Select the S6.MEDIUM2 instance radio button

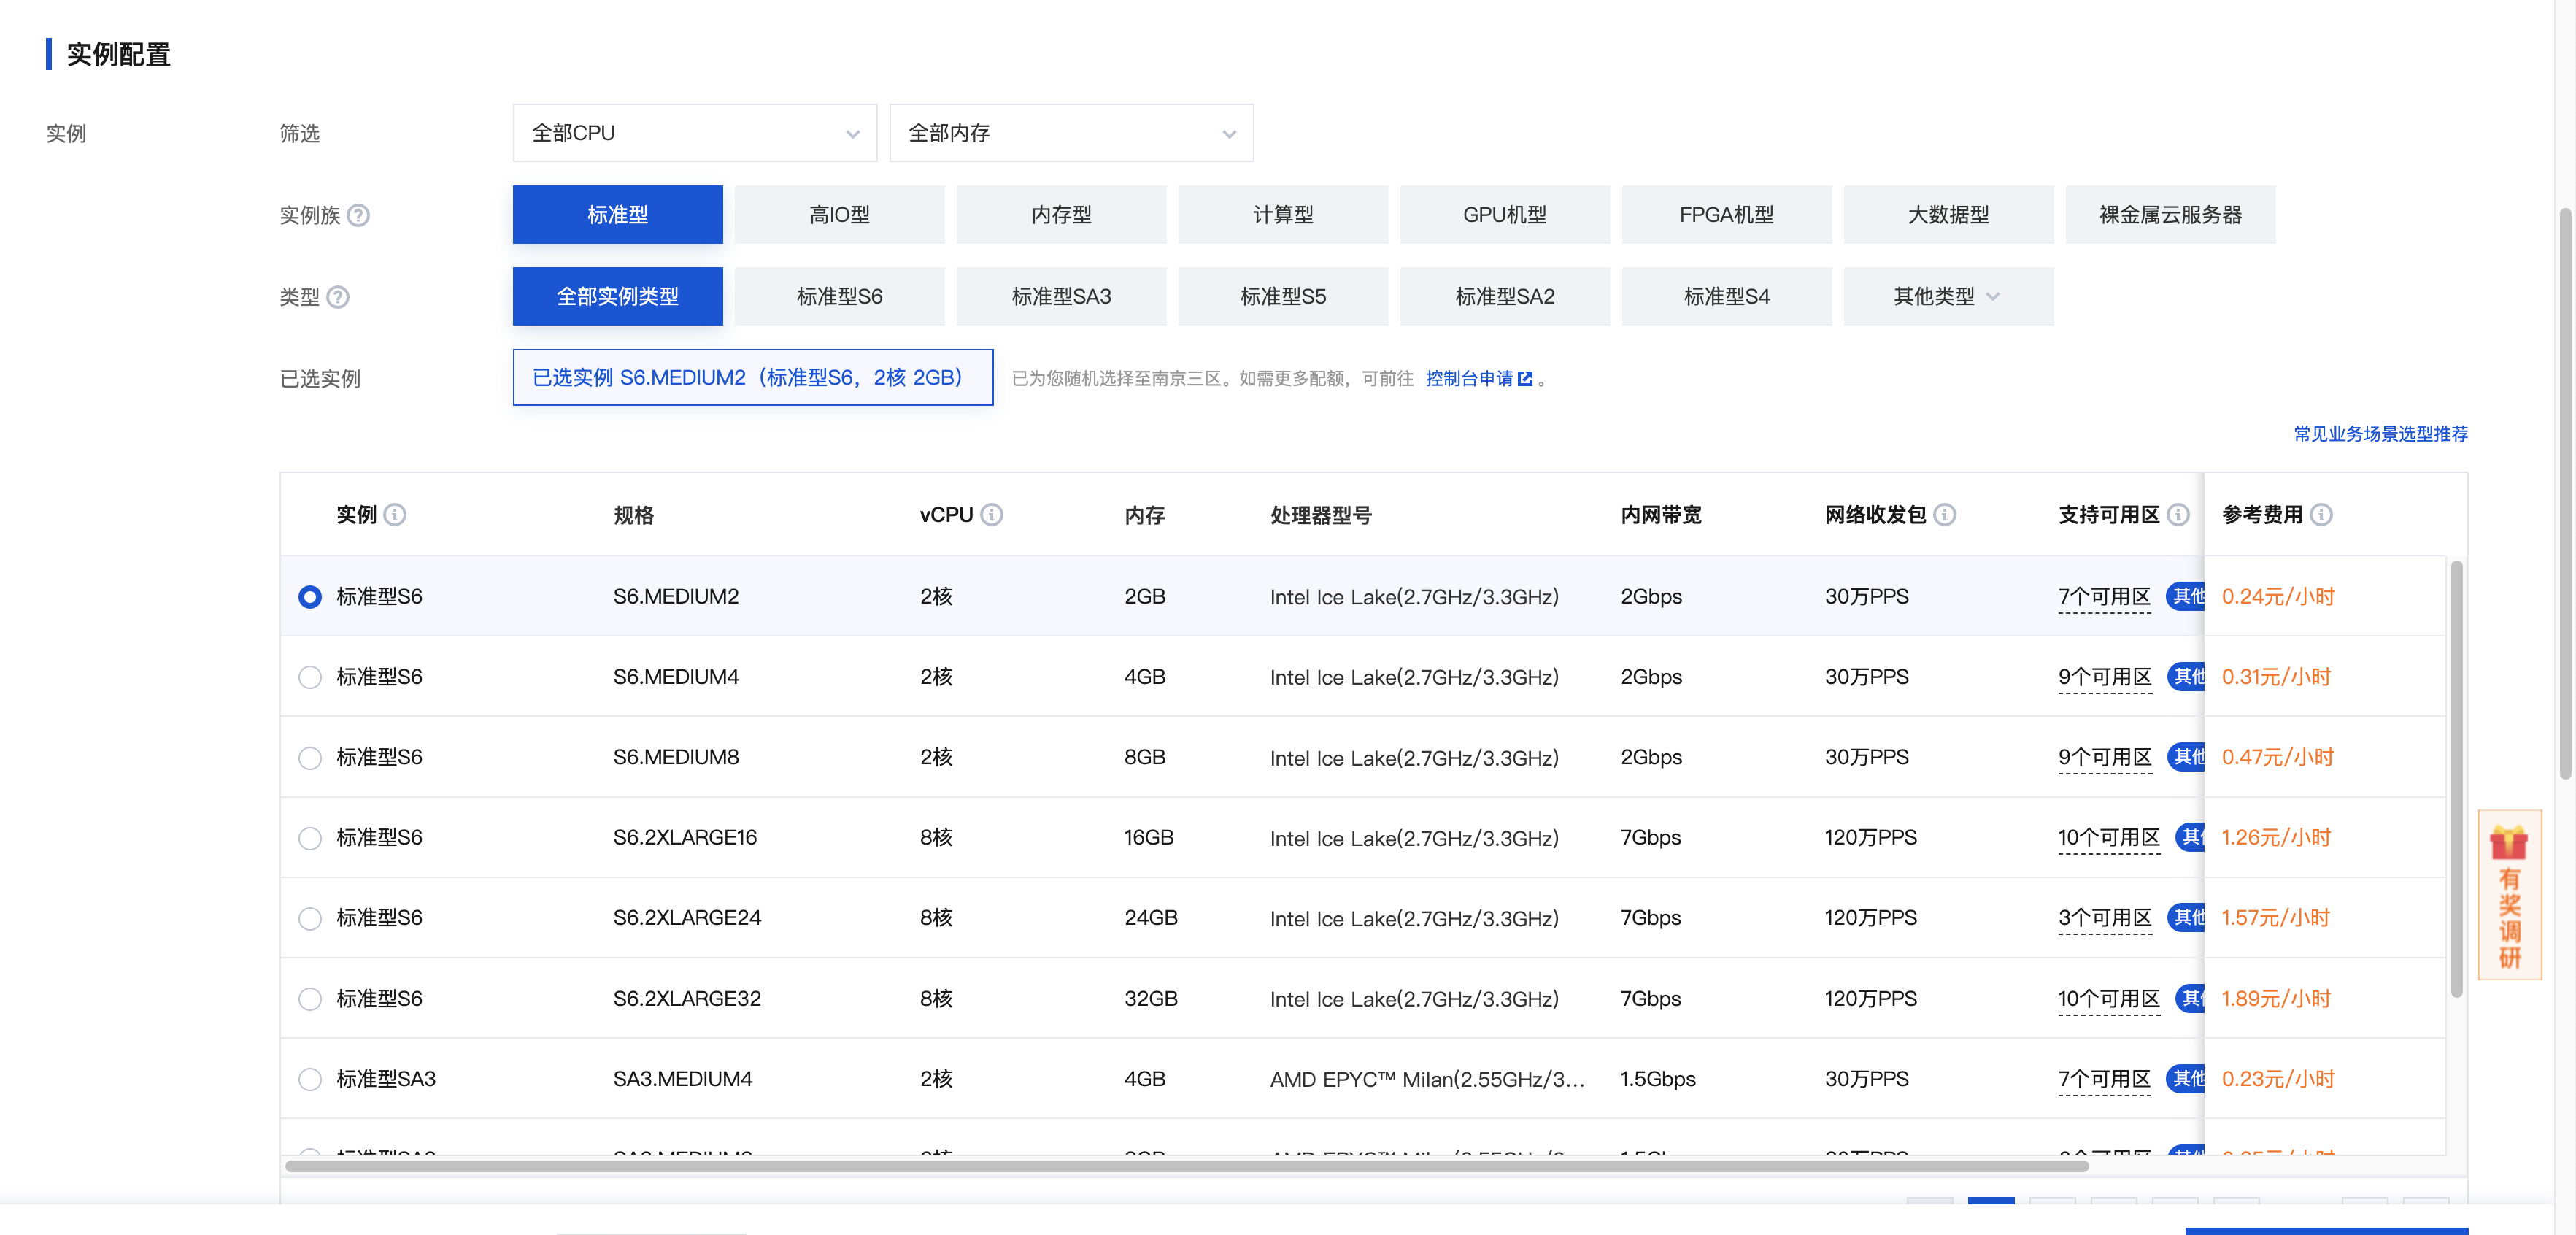pyautogui.click(x=310, y=597)
